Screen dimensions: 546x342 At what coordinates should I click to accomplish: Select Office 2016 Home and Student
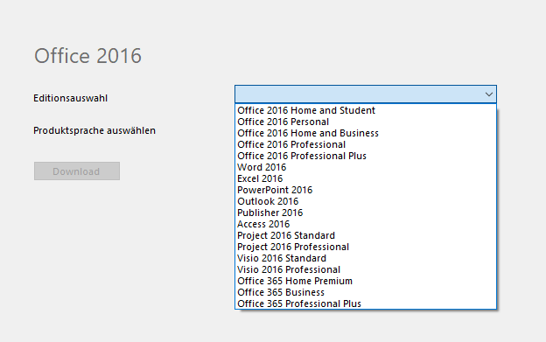coord(366,110)
